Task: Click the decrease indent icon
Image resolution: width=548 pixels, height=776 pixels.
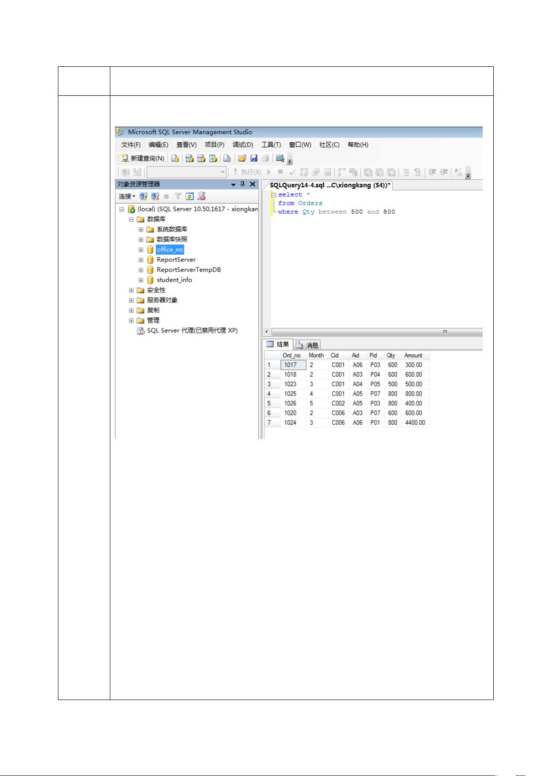Action: tap(432, 172)
